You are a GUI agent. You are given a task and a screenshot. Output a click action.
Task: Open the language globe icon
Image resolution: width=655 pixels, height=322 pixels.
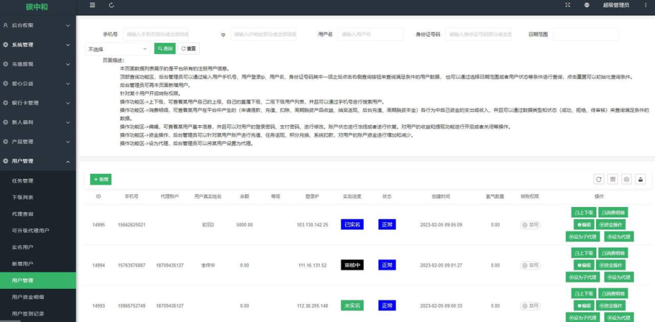coord(587,5)
